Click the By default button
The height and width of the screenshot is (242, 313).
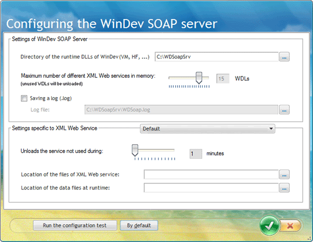[139, 225]
